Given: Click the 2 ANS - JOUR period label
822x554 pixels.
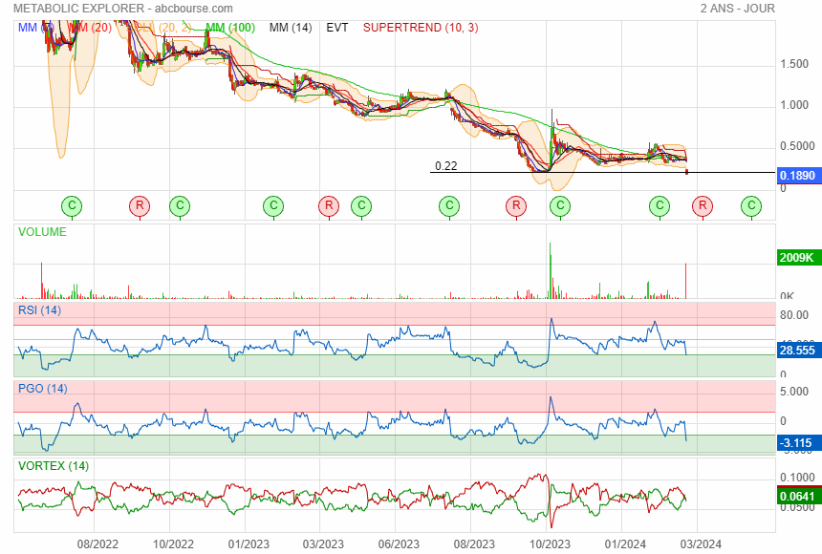Looking at the screenshot, I should (737, 9).
